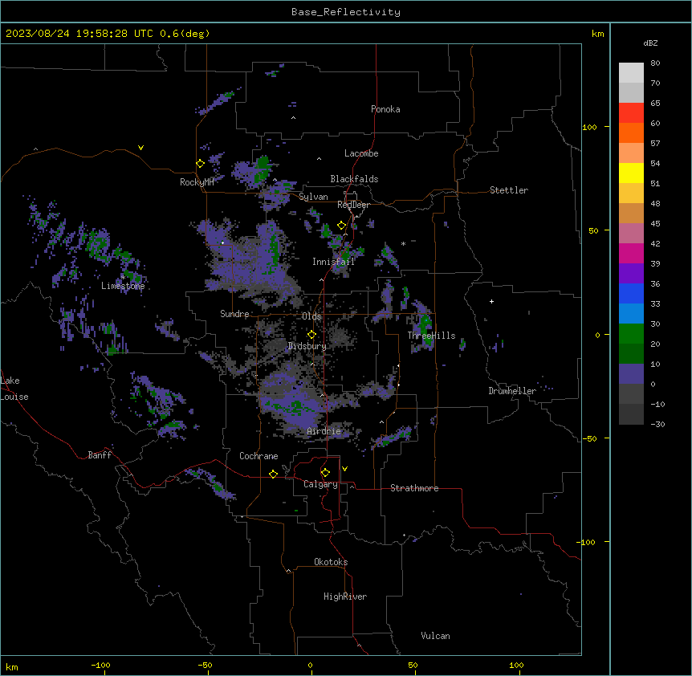Click the Sundre label
692x676 pixels.
(x=234, y=314)
